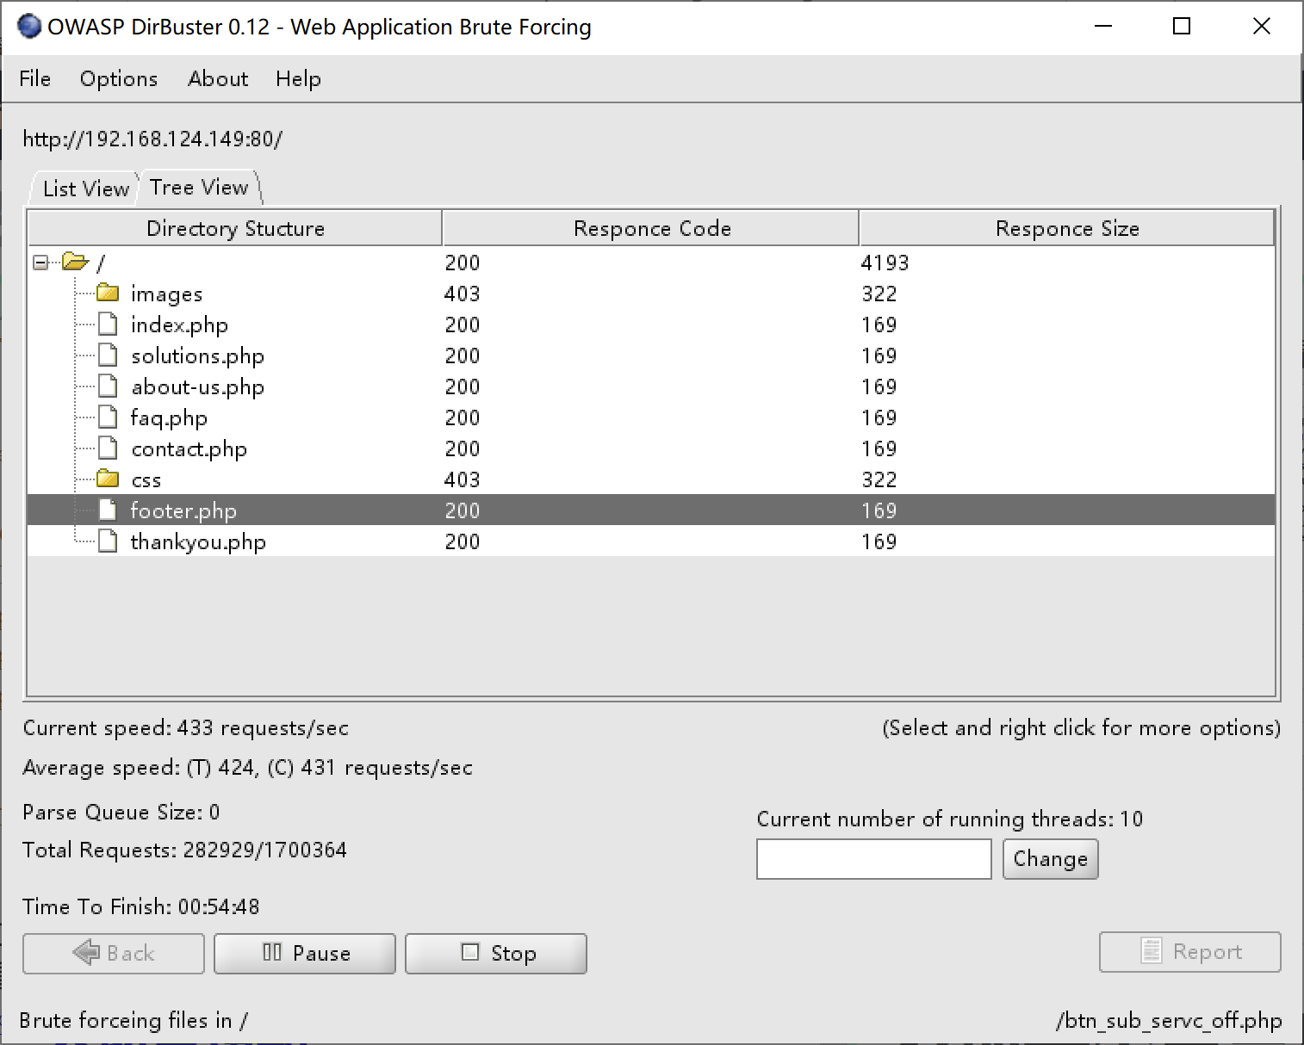Select about-us.php in the directory tree

tap(197, 386)
